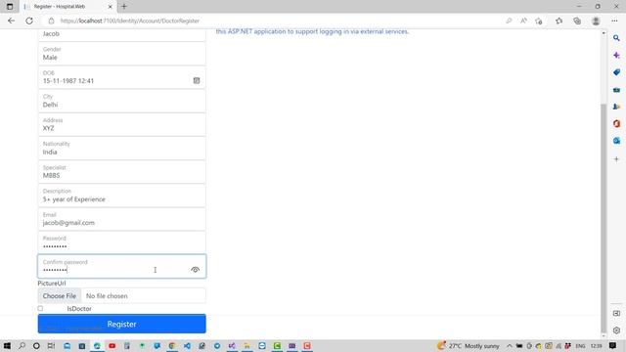The height and width of the screenshot is (352, 626).
Task: Open Edge sidebar Office icon
Action: click(x=616, y=124)
